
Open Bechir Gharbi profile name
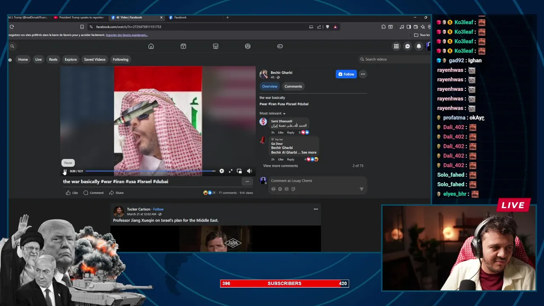point(281,73)
